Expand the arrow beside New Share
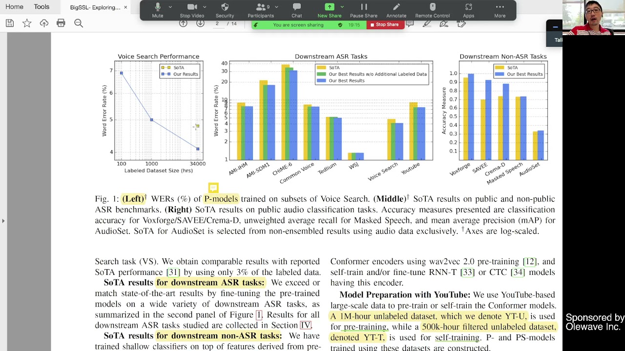The image size is (625, 351). point(342,7)
